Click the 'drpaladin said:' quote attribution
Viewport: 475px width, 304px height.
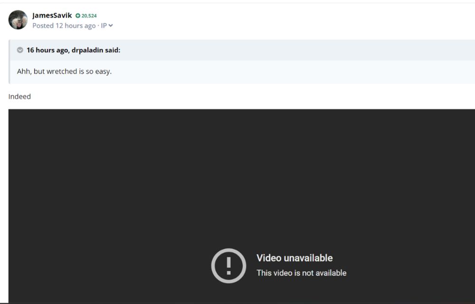click(96, 50)
